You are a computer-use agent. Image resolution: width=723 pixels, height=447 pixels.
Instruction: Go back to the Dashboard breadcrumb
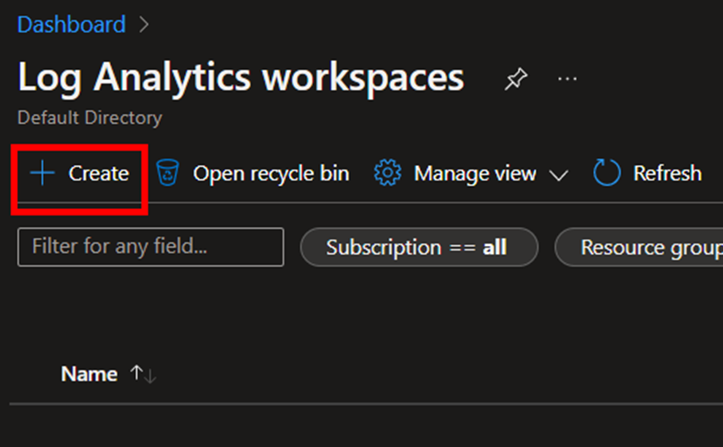[x=72, y=24]
